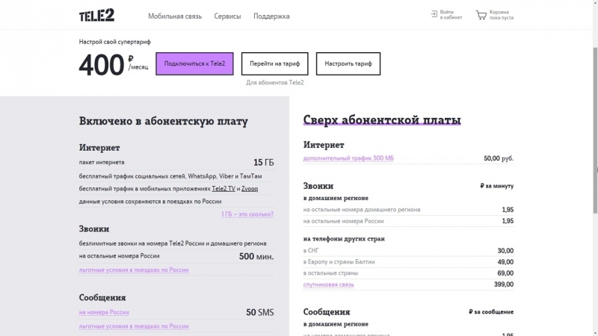This screenshot has width=598, height=336.
Task: Click the page's vertical scrollbar
Action: pos(595,129)
